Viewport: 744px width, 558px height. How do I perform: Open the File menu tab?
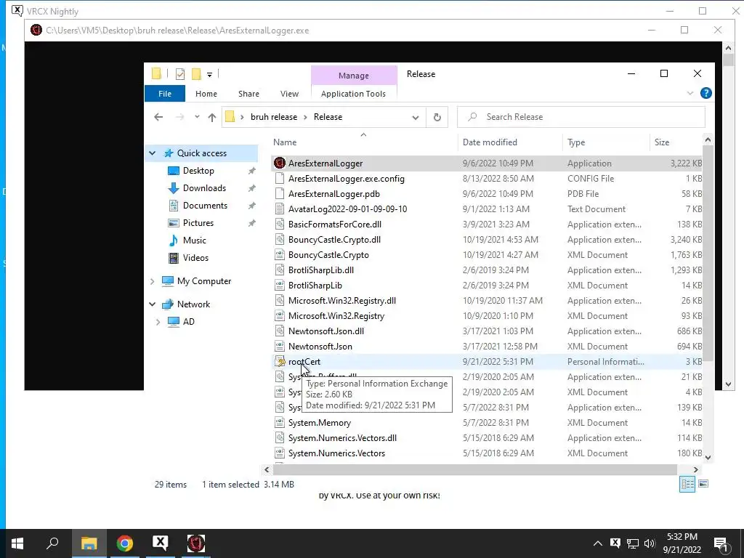point(165,94)
